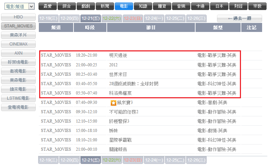Switch to bottom date tab 12-22(六)

(x=112, y=160)
